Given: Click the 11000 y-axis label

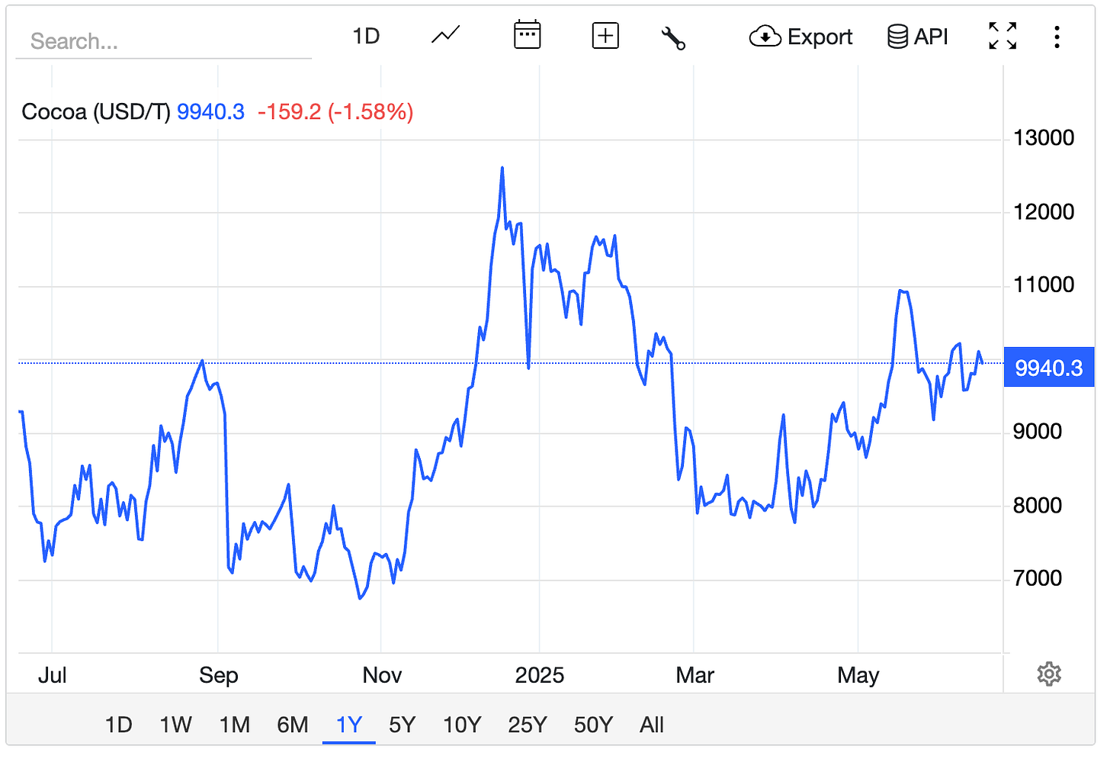Looking at the screenshot, I should click(1044, 285).
